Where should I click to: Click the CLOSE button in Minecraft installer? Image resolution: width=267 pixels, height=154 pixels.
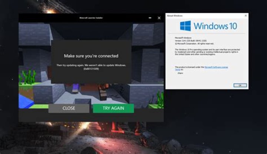pos(69,108)
